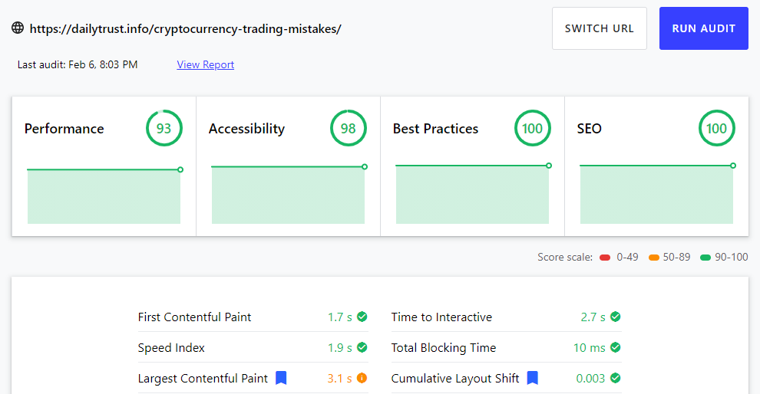Select the SEO score circle showing 100
The width and height of the screenshot is (760, 394).
[716, 128]
